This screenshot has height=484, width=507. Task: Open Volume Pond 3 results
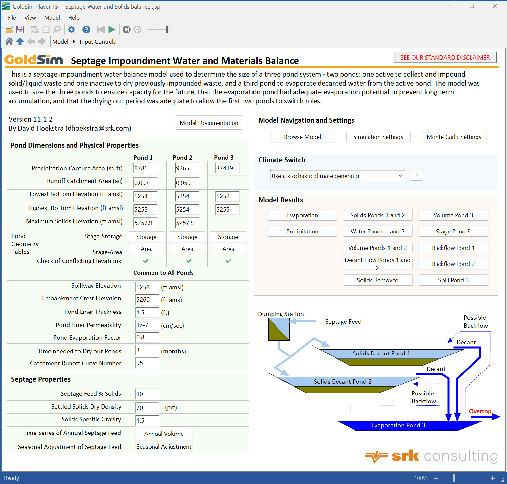(453, 215)
